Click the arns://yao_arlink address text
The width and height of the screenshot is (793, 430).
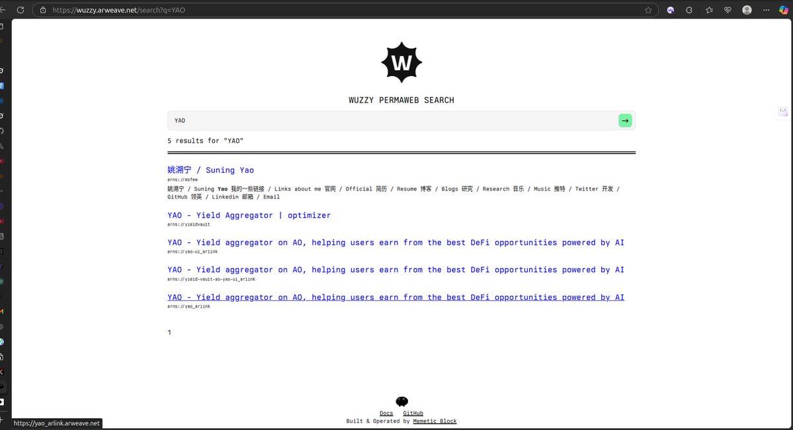[x=188, y=306]
